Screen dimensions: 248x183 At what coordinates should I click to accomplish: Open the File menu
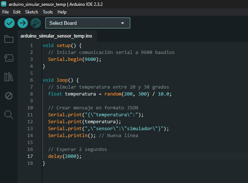point(5,12)
